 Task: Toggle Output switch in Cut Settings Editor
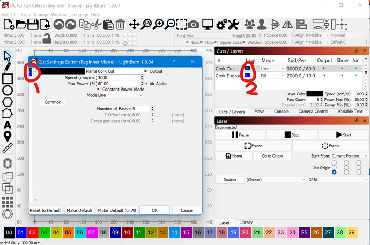[146, 71]
